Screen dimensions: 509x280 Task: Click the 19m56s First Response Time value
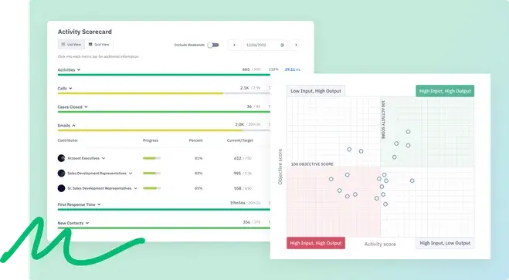238,203
